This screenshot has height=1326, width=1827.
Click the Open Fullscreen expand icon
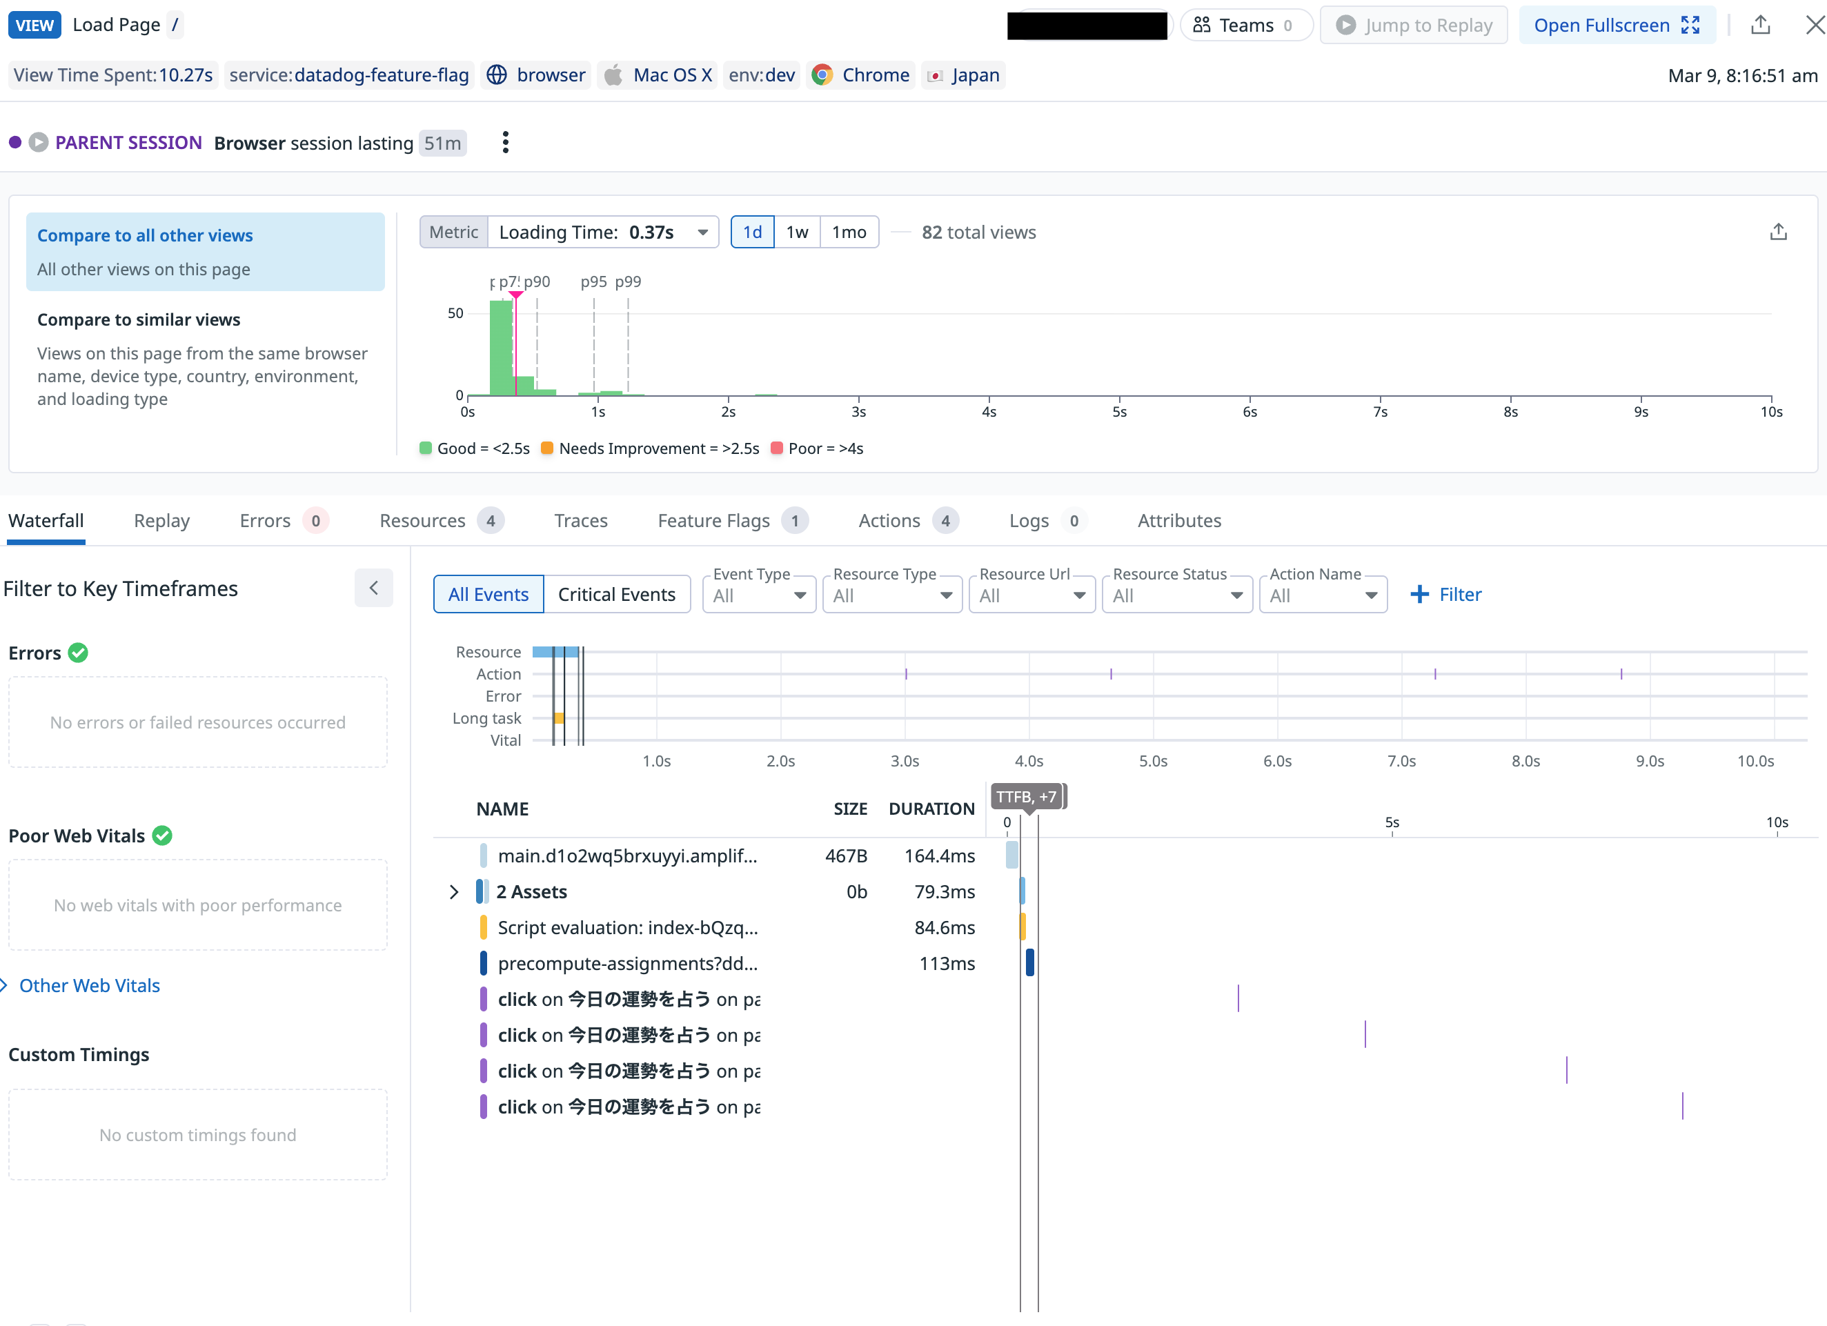point(1690,25)
